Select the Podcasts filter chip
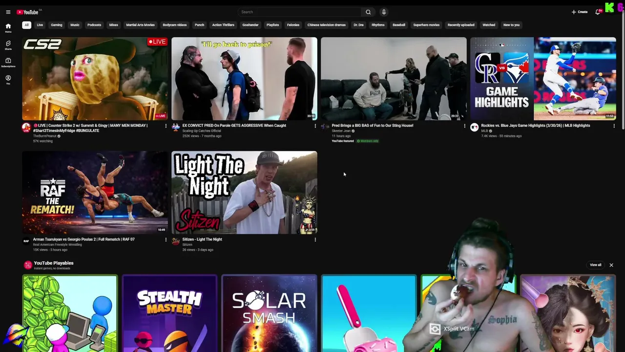Image resolution: width=625 pixels, height=352 pixels. [x=94, y=25]
